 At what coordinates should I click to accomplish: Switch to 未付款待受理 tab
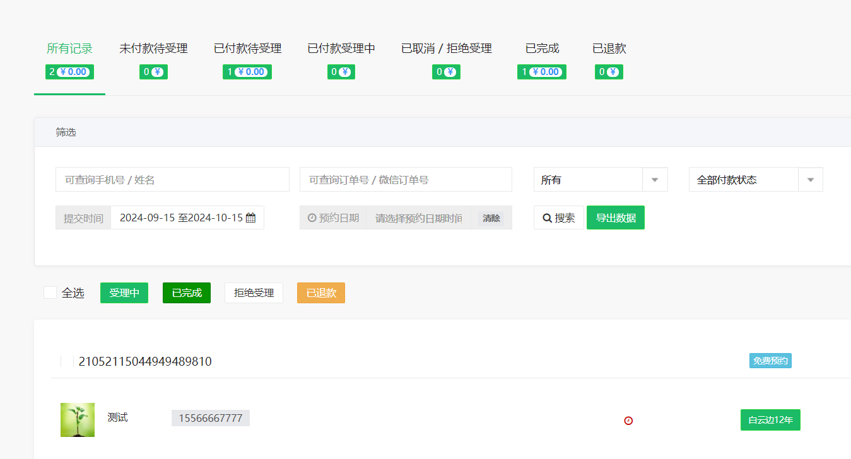point(153,49)
